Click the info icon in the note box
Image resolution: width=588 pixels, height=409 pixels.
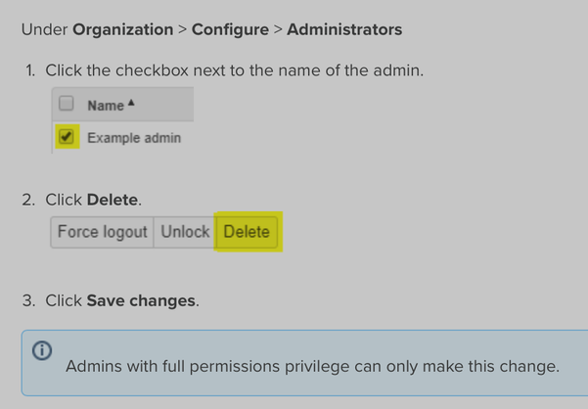click(x=42, y=351)
